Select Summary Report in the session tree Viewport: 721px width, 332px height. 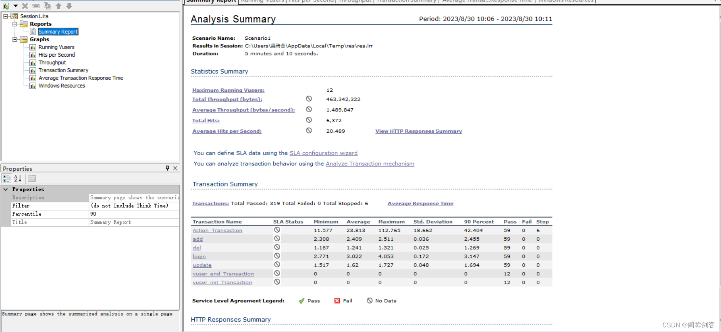tap(58, 32)
